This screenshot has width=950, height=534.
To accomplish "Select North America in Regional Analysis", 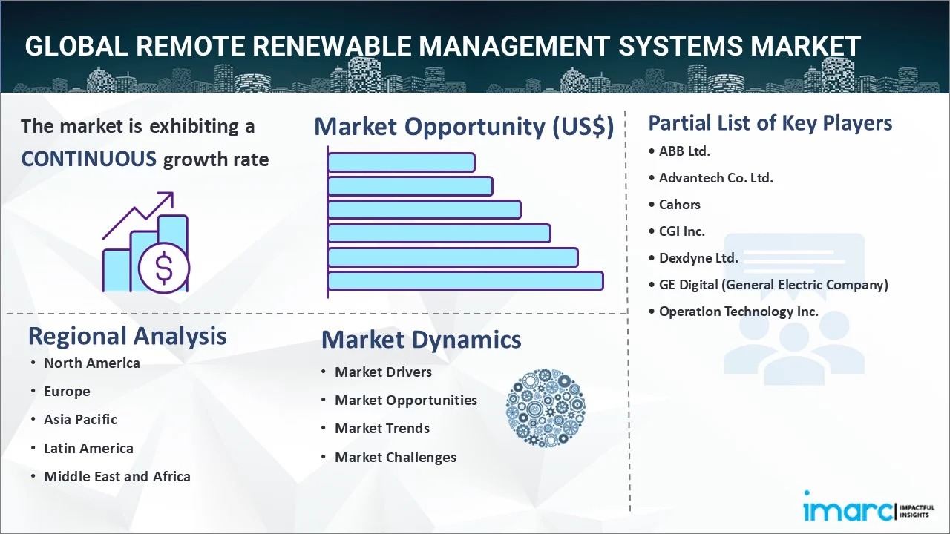I will pos(91,363).
